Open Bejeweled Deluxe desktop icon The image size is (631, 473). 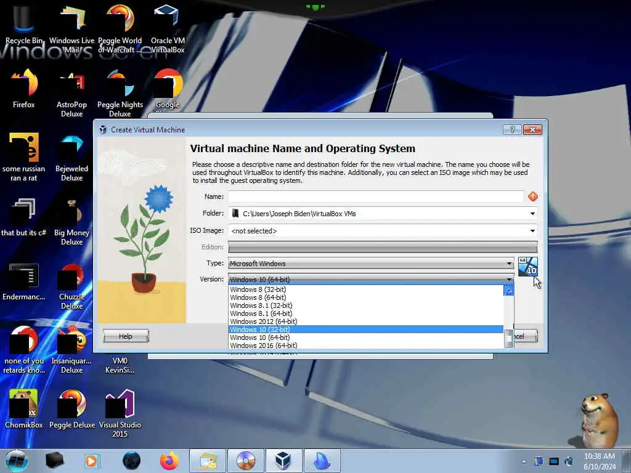coord(71,157)
